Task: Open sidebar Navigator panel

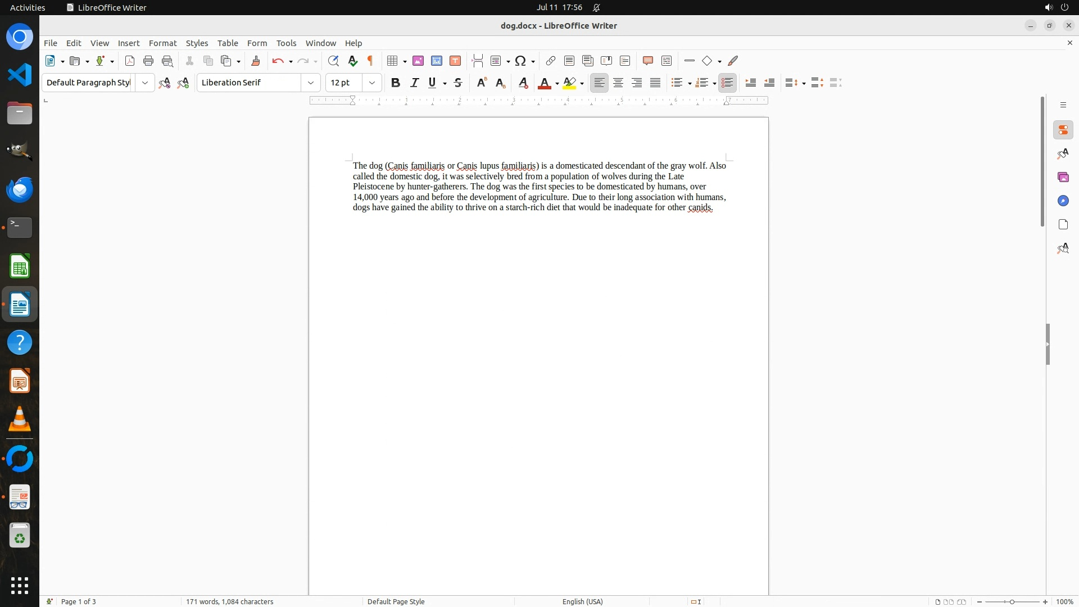Action: click(x=1063, y=201)
